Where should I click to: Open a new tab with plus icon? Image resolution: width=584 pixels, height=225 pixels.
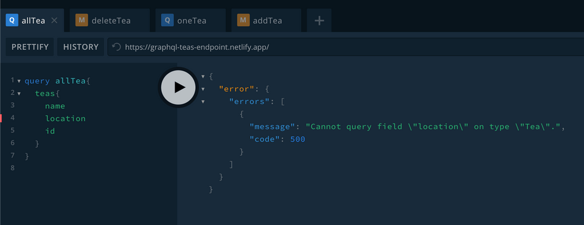coord(319,21)
